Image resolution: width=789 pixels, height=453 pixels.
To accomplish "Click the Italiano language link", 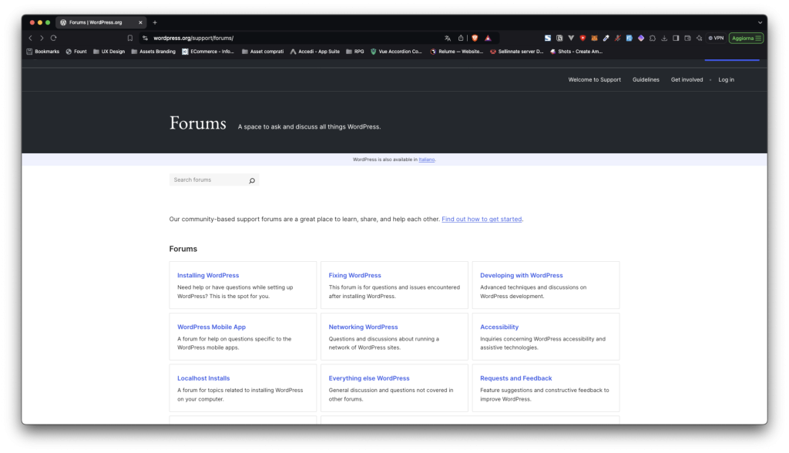I will coord(427,159).
